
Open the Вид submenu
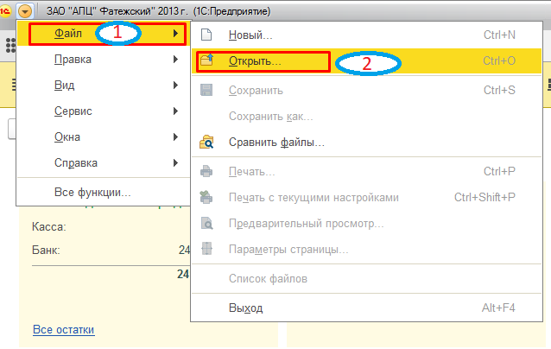tap(104, 86)
